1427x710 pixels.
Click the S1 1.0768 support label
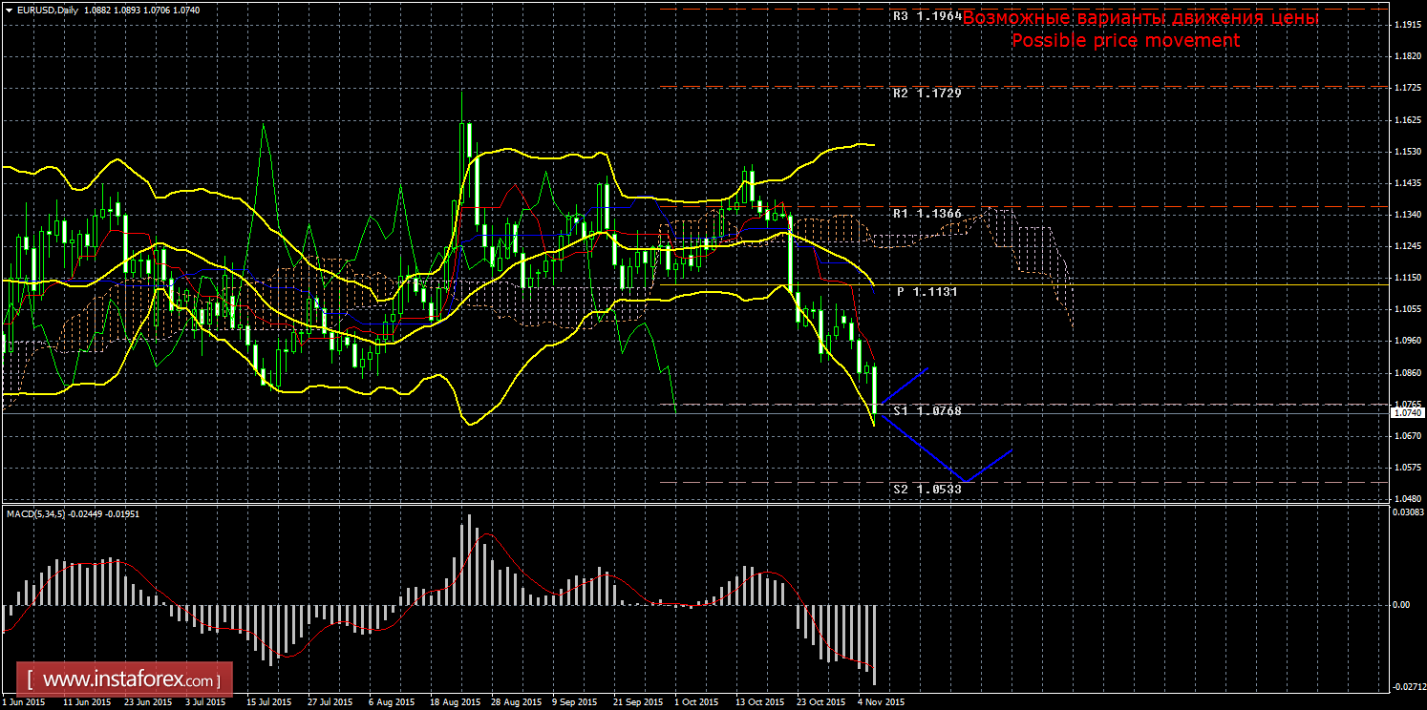tap(926, 410)
